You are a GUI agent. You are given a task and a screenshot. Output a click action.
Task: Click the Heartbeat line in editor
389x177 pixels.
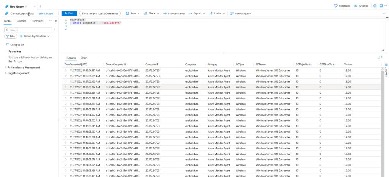coord(77,20)
